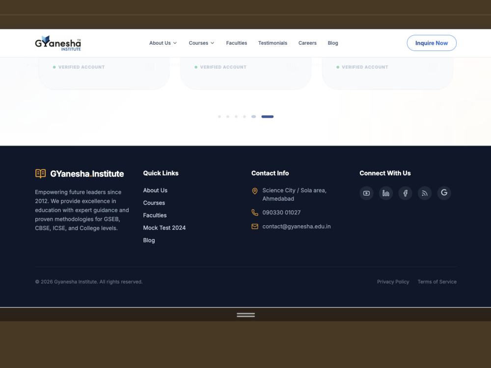Select the second carousel pagination dot
491x368 pixels.
228,116
